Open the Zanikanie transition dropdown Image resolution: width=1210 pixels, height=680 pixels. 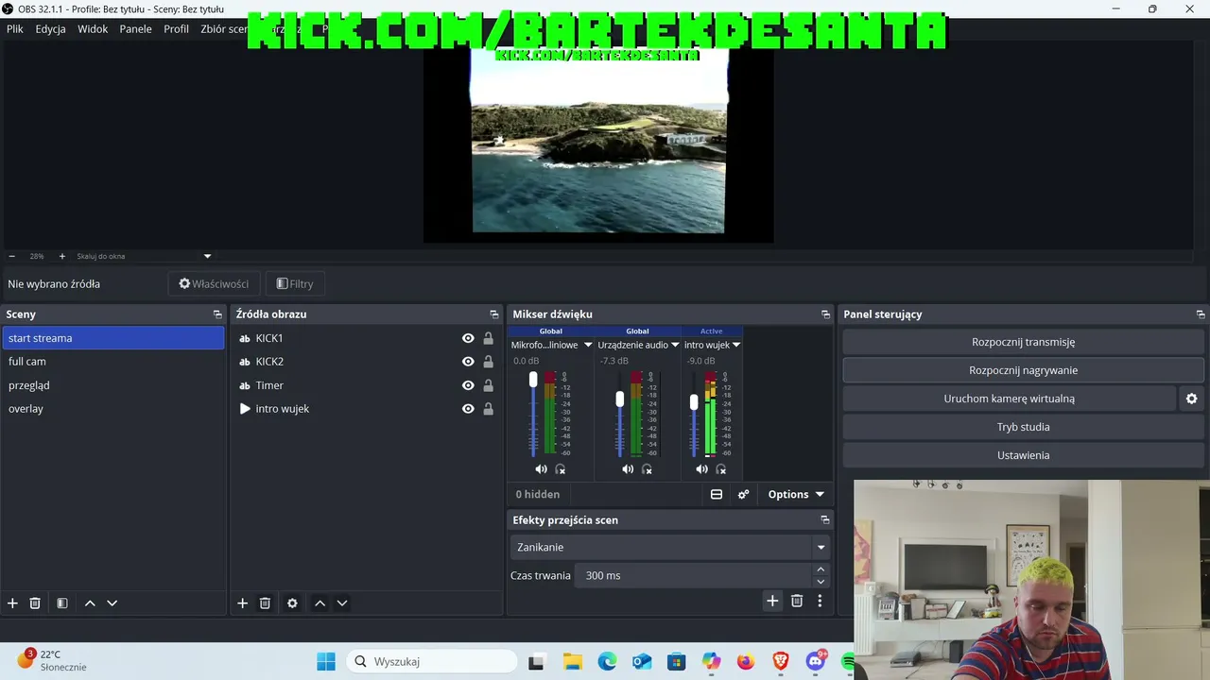click(x=670, y=548)
